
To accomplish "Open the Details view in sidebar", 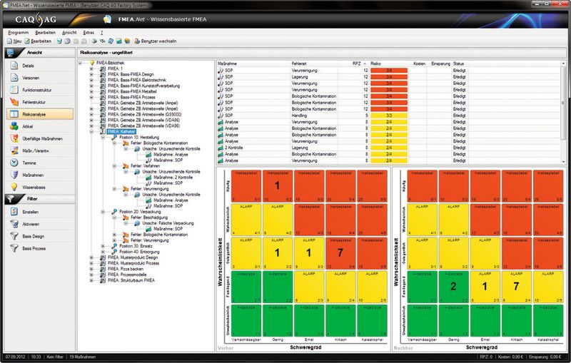I will coord(40,66).
